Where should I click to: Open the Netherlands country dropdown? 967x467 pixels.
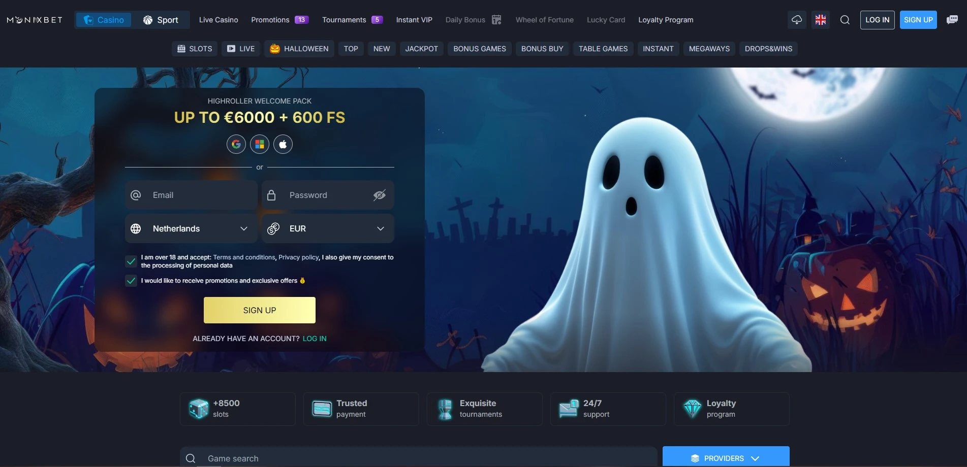[x=191, y=228]
